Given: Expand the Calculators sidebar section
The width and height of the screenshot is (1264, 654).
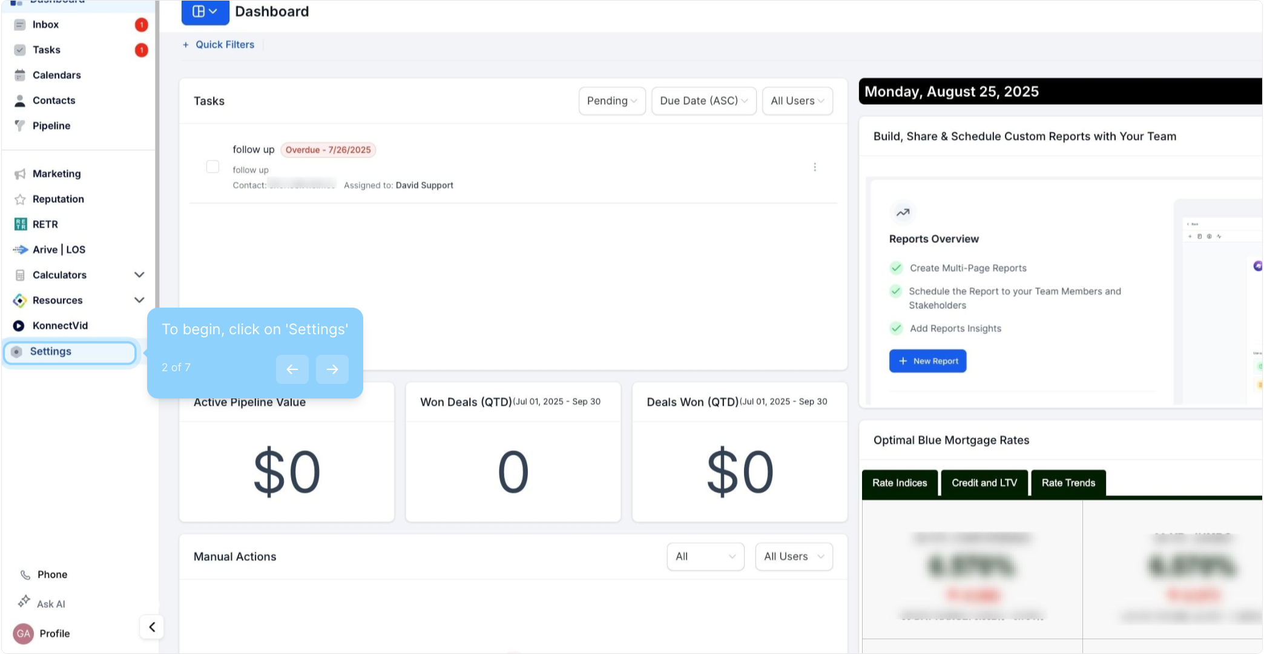Looking at the screenshot, I should 139,275.
